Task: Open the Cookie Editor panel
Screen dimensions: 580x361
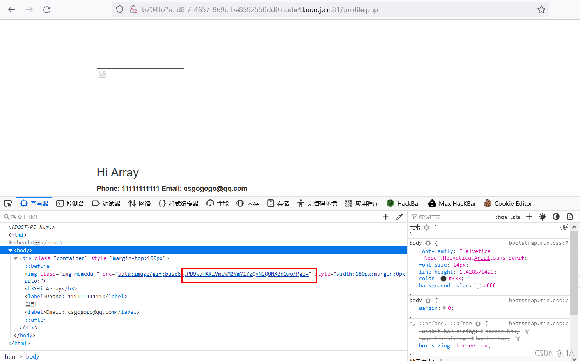Action: coord(508,203)
